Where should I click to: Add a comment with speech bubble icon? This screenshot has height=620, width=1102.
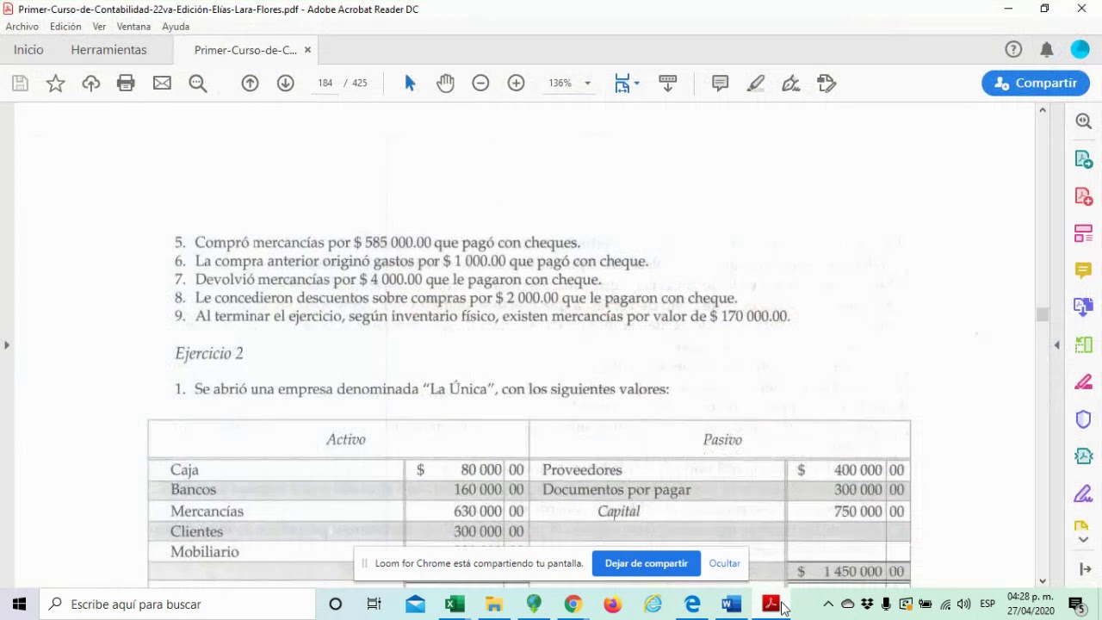coord(721,84)
